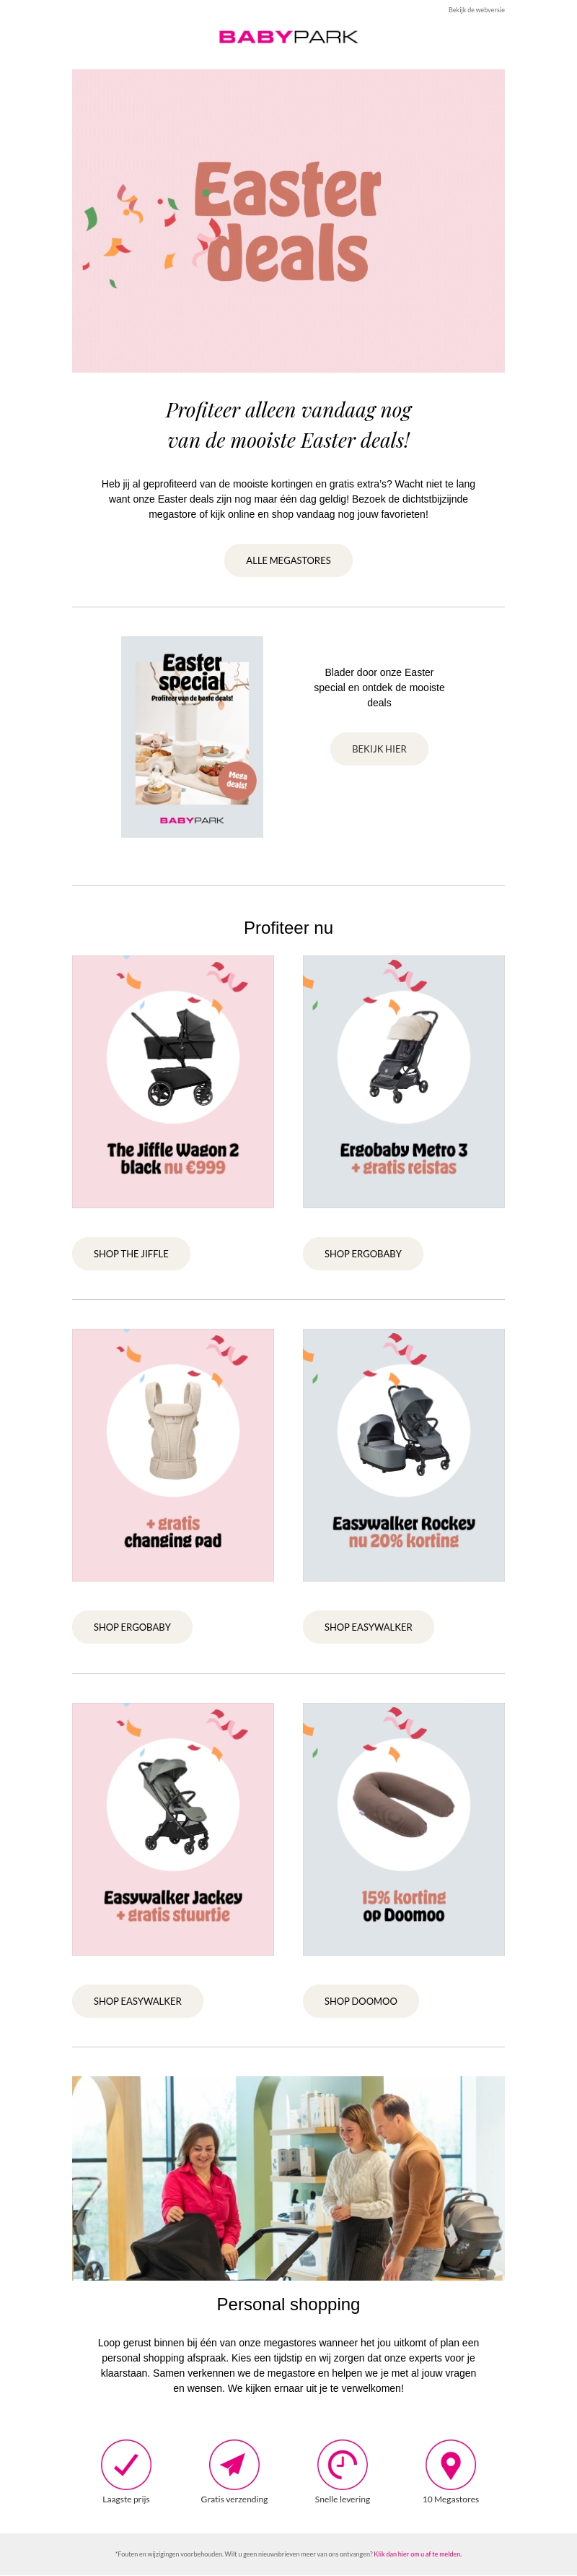Open the Personal shopping store photo
The width and height of the screenshot is (577, 2576).
tap(288, 2178)
